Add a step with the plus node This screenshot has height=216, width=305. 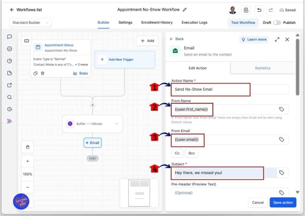tap(93, 105)
